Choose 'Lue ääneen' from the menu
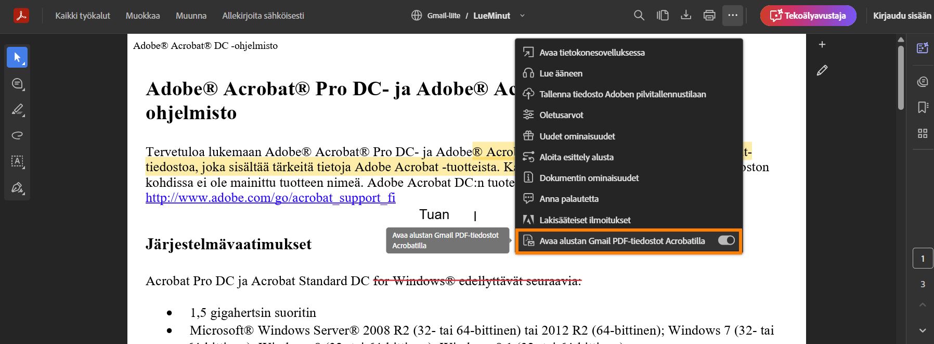934x344 pixels. [x=629, y=73]
